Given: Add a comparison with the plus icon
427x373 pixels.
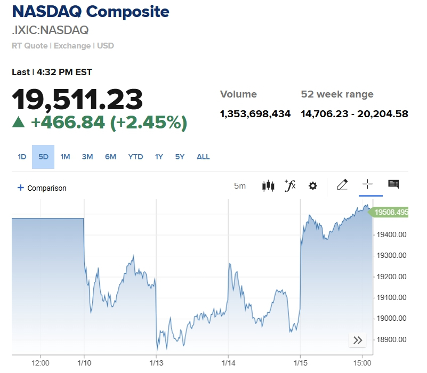Looking at the screenshot, I should (21, 188).
